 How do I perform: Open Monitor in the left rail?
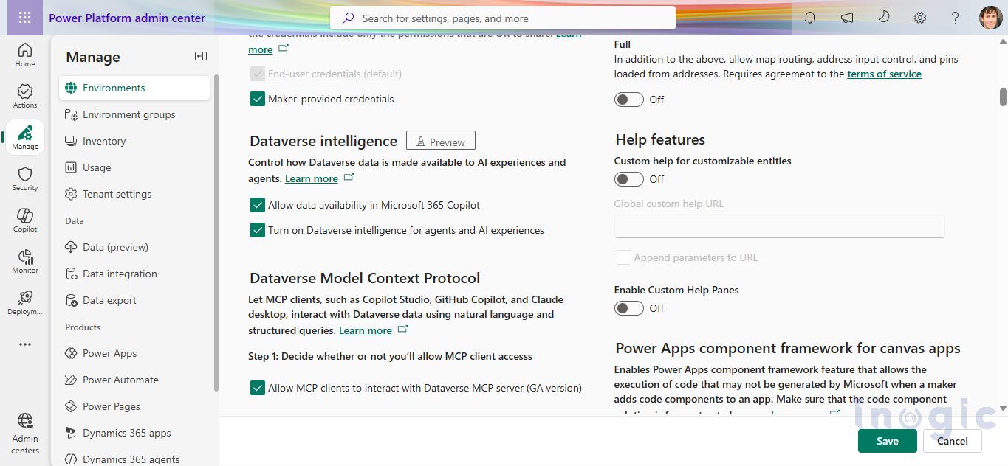point(25,261)
